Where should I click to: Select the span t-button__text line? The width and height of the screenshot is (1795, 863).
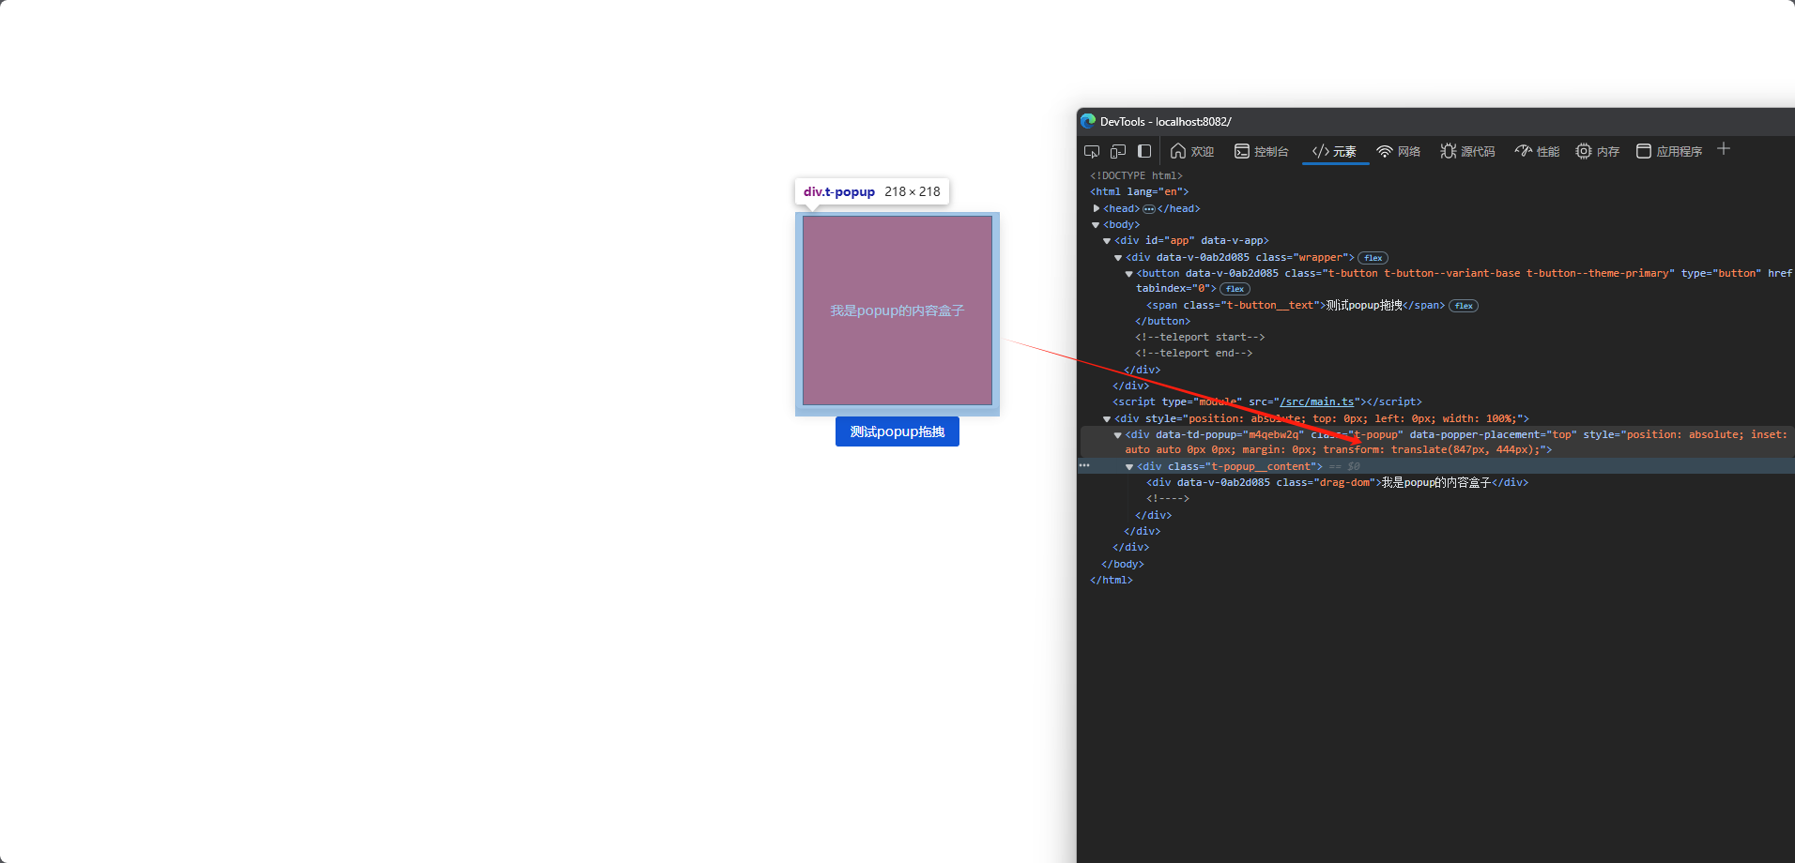click(1296, 305)
